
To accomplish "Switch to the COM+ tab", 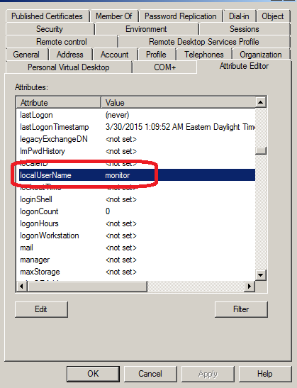I will (164, 67).
